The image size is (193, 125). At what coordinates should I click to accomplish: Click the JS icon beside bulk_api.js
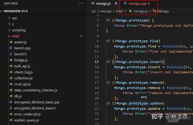[x=11, y=66]
